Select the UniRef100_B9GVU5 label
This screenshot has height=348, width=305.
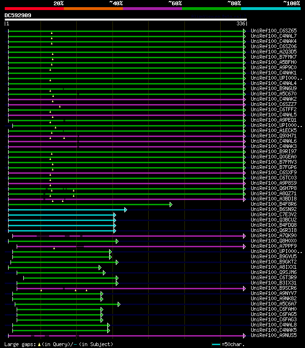(274, 256)
